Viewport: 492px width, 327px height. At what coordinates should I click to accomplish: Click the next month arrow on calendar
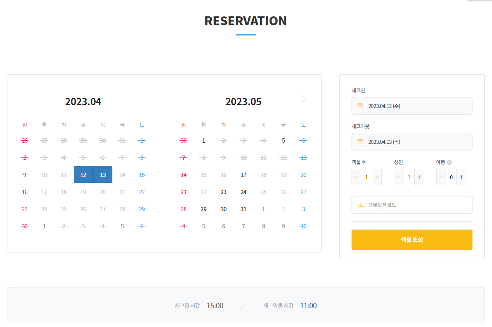303,99
